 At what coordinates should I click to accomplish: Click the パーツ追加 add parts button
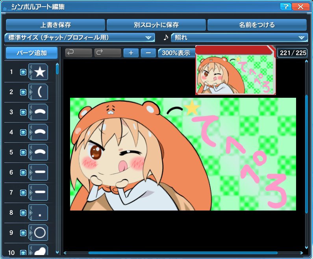click(32, 53)
